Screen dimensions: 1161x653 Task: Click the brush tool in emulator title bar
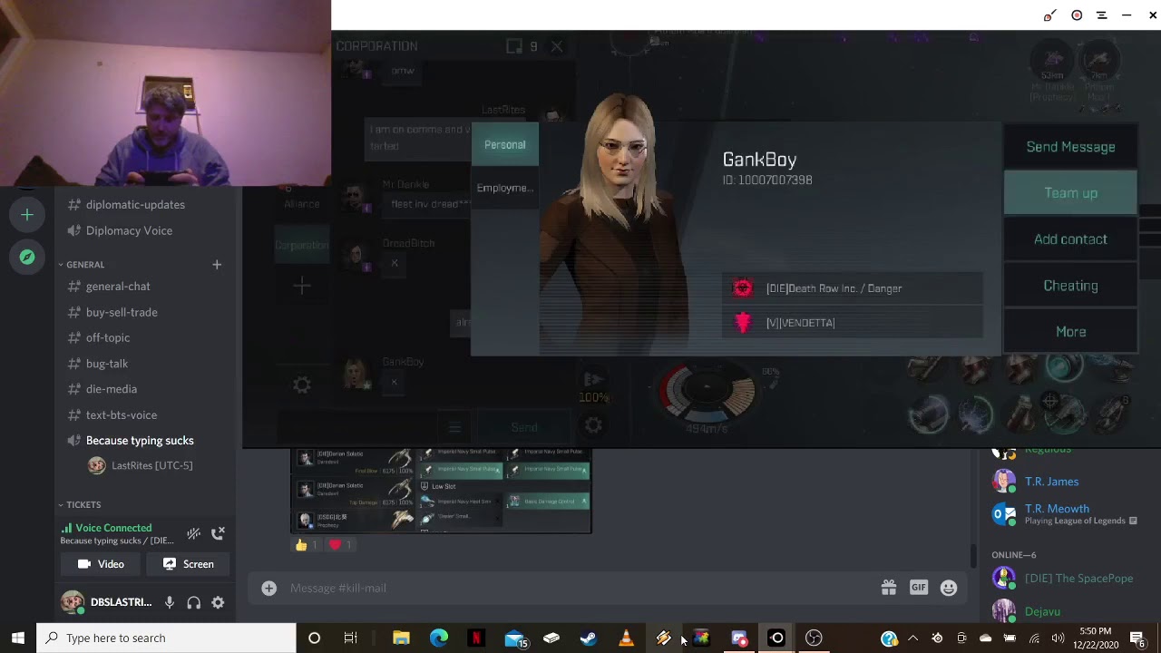tap(1049, 15)
